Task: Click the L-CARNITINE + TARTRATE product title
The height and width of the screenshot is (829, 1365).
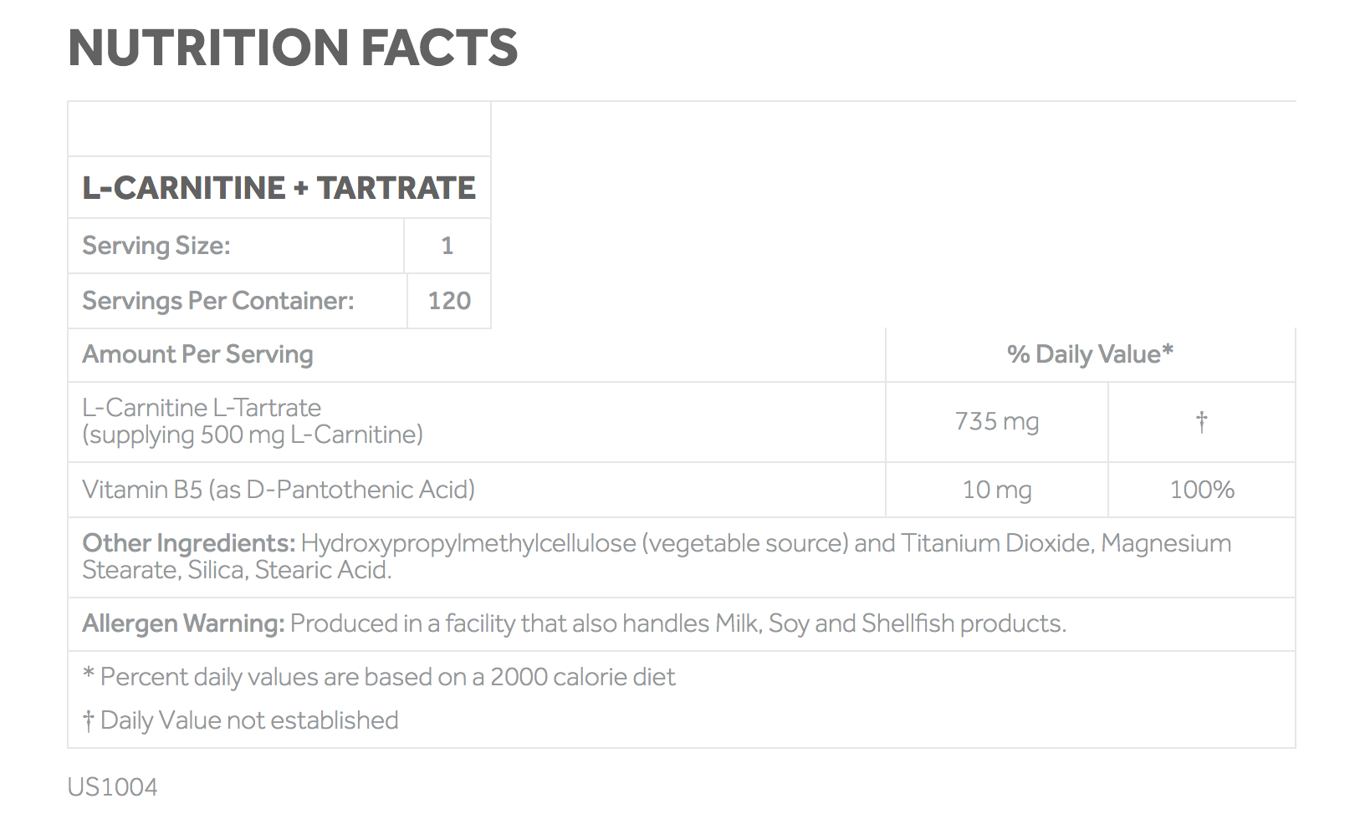Action: [x=279, y=188]
